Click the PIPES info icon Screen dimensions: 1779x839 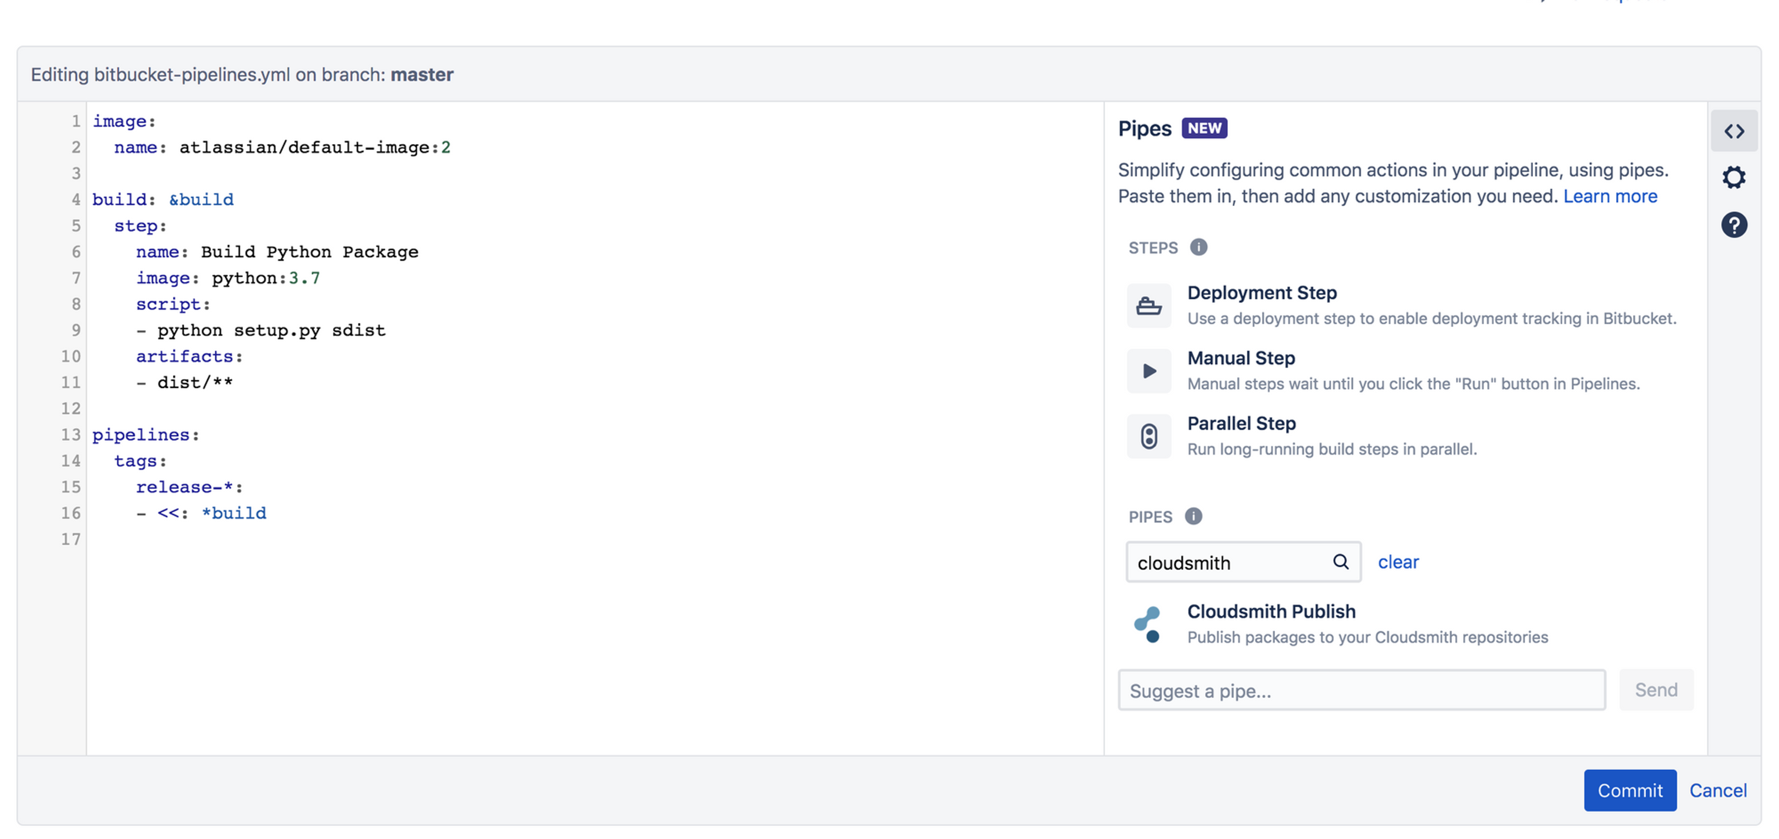click(1192, 516)
